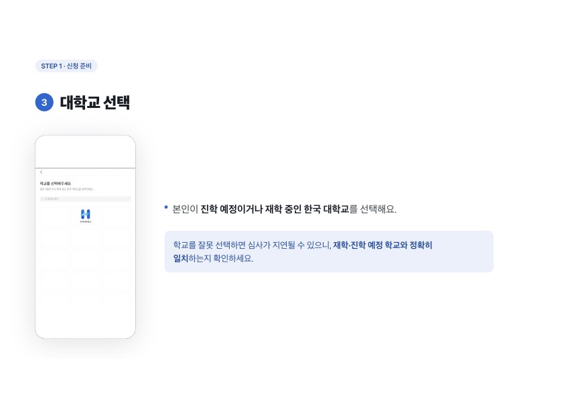This screenshot has height=399, width=564.
Task: Click the 학교를 선택해주세요 title in phone
Action: pyautogui.click(x=56, y=184)
